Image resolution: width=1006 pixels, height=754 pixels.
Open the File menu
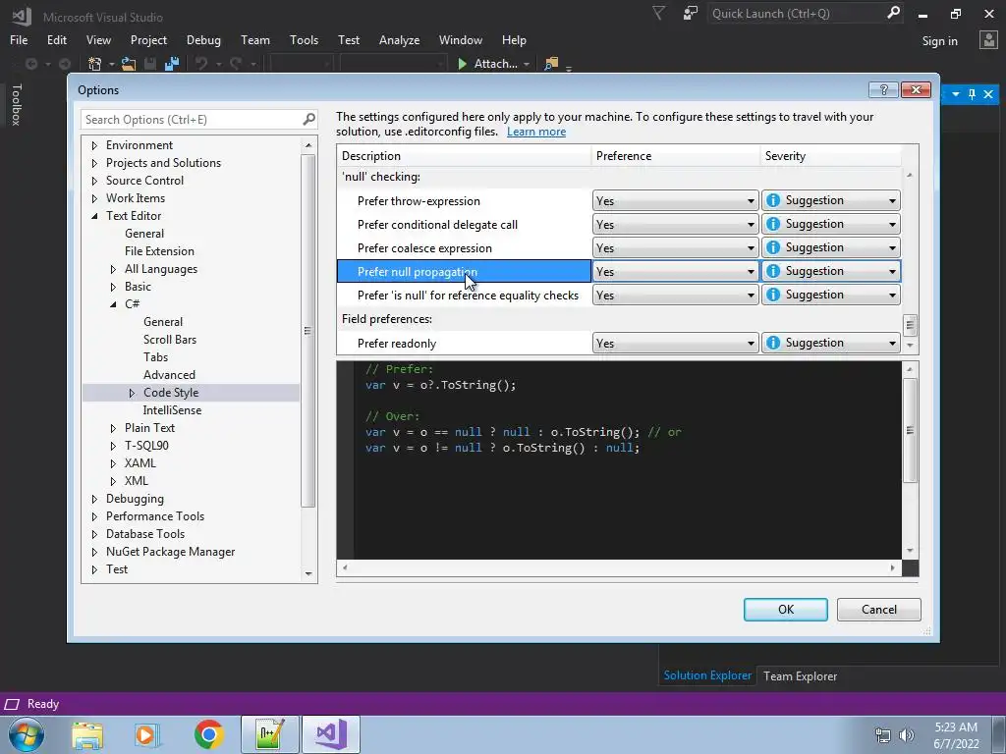tap(19, 39)
